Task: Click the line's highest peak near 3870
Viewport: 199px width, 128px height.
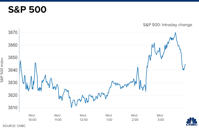Action: [x=175, y=33]
